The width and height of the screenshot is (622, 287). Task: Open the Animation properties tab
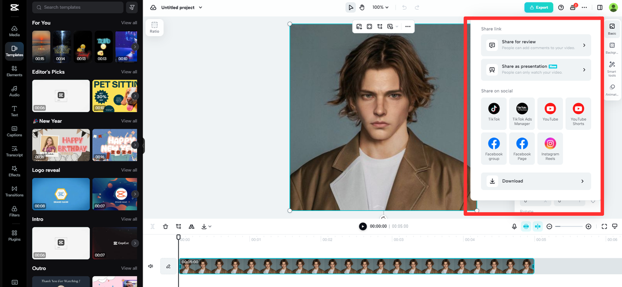click(x=612, y=90)
